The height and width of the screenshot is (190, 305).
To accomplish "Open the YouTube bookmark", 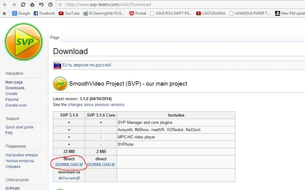I will tap(69, 13).
